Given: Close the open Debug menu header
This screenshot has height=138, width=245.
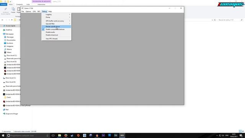Looking at the screenshot, I should 44,11.
